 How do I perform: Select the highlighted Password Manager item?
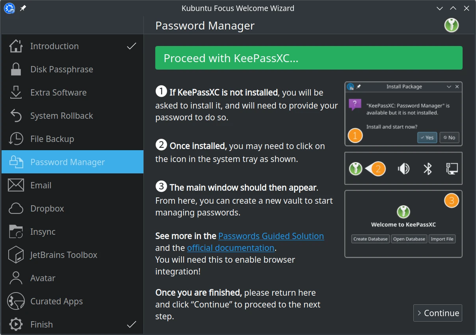(x=67, y=162)
